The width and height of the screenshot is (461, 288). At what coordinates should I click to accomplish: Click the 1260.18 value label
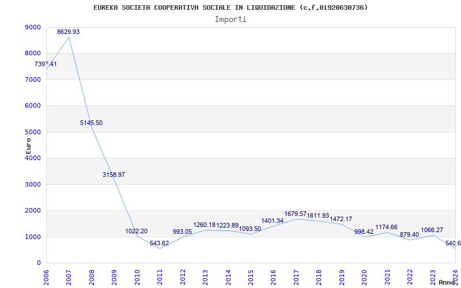(x=205, y=225)
